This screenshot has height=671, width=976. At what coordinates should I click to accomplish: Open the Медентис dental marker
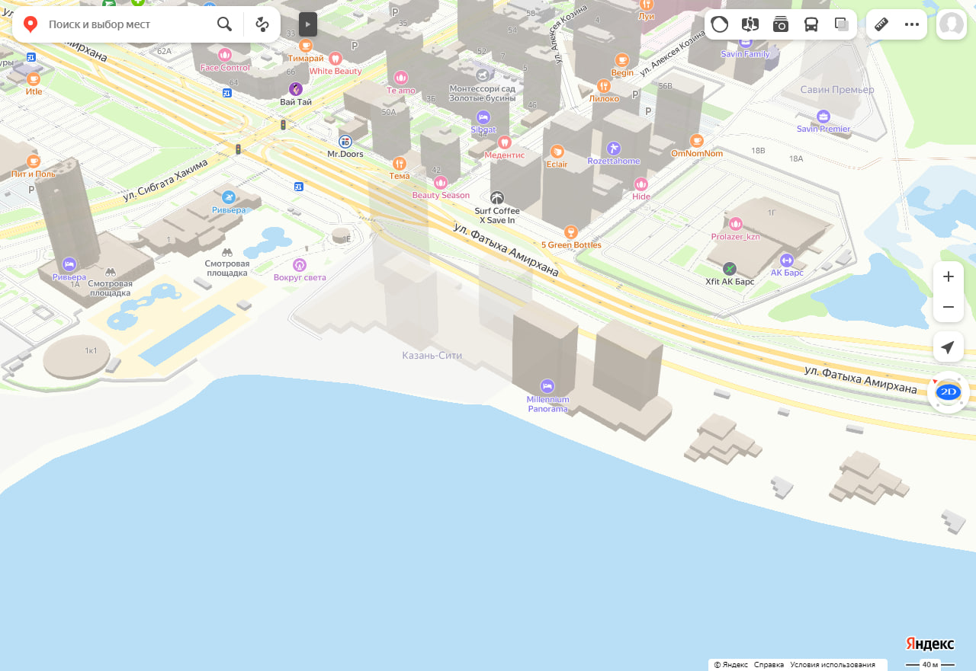(504, 142)
